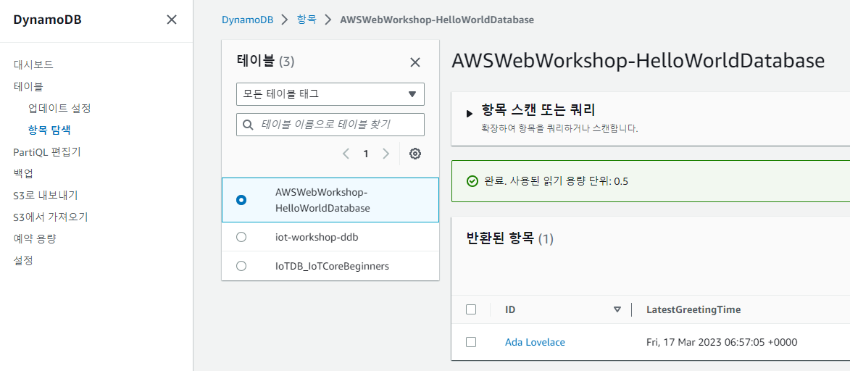Screen dimensions: 850x371
Task: Open the 모든 테이블 태그 dropdown
Action: (x=330, y=93)
